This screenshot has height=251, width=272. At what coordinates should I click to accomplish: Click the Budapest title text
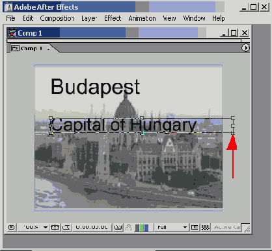[x=95, y=87]
